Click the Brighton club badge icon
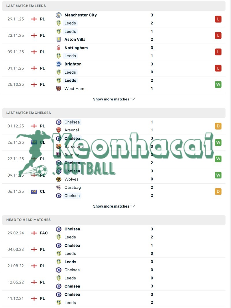 click(x=59, y=64)
